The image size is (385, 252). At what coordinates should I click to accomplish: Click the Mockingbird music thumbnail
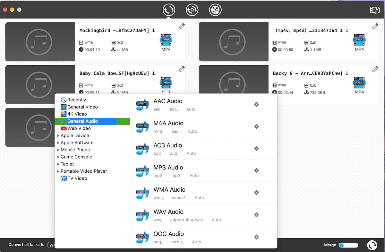coord(40,42)
